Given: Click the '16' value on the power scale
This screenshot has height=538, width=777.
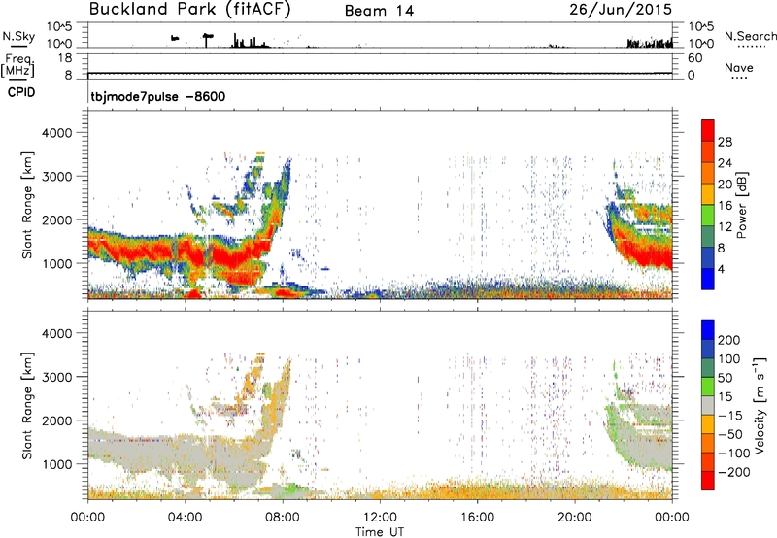Looking at the screenshot, I should pyautogui.click(x=725, y=206).
